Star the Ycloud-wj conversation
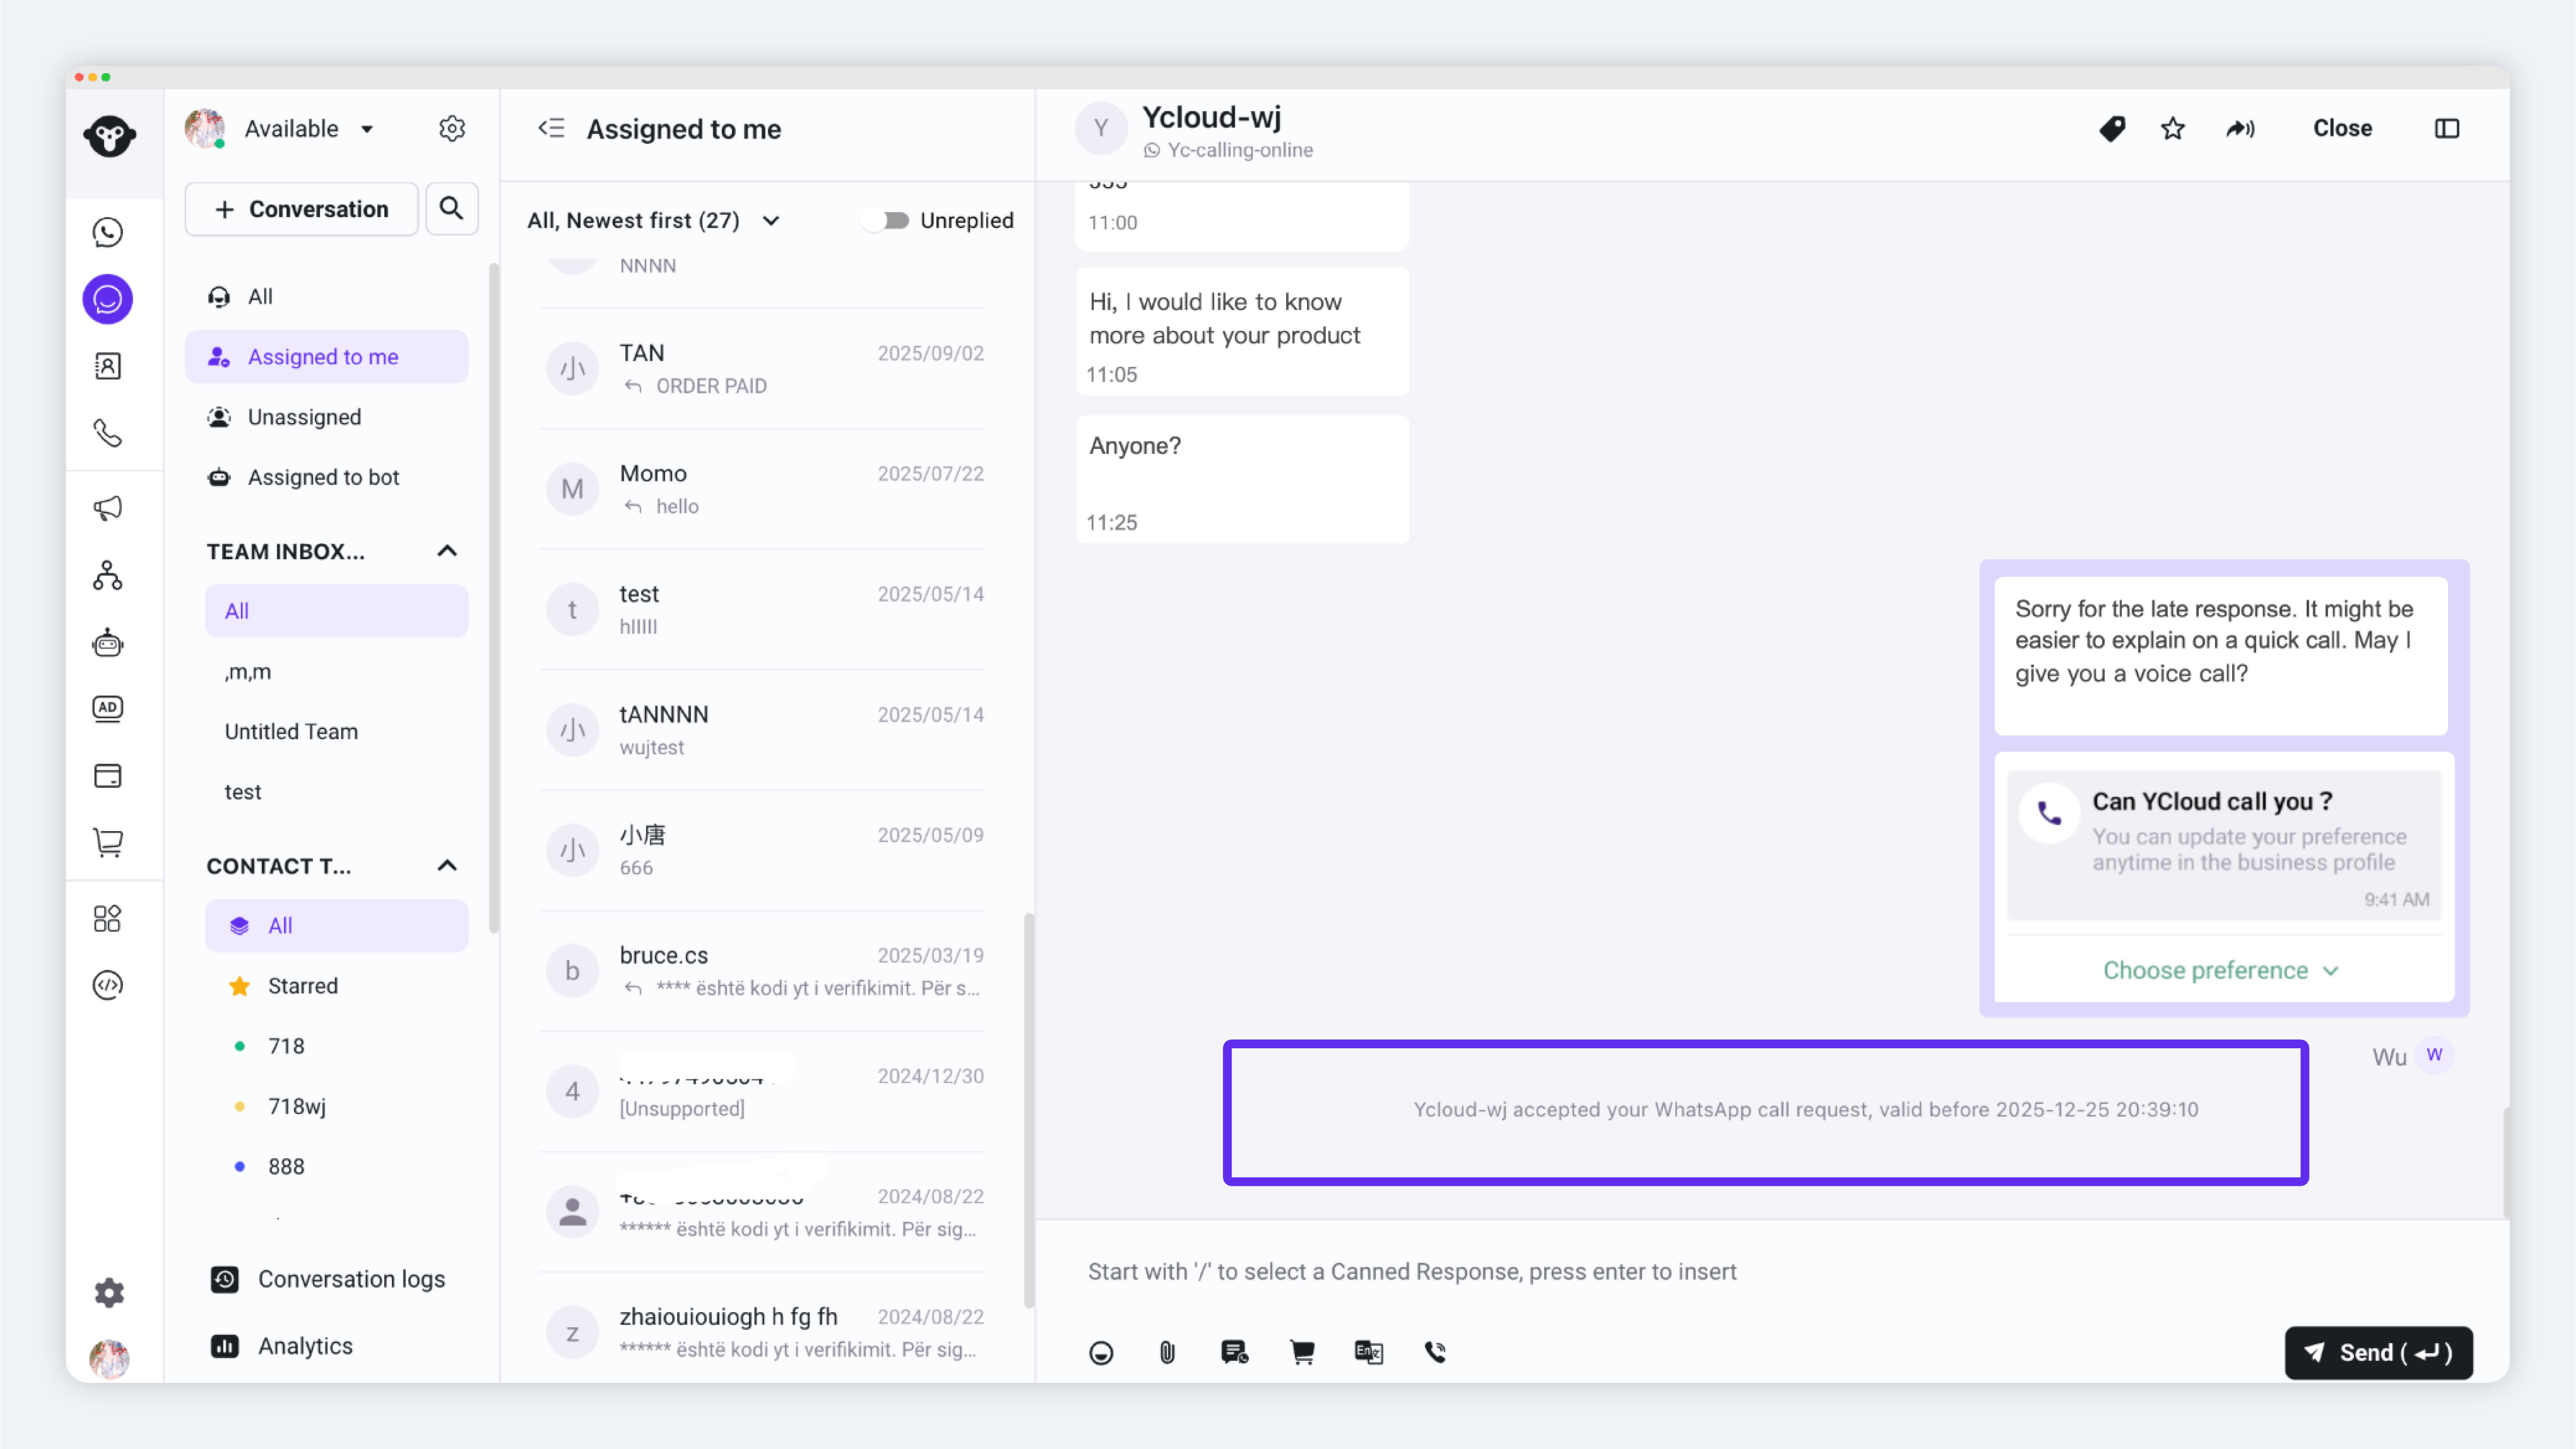The image size is (2576, 1449). (x=2172, y=129)
